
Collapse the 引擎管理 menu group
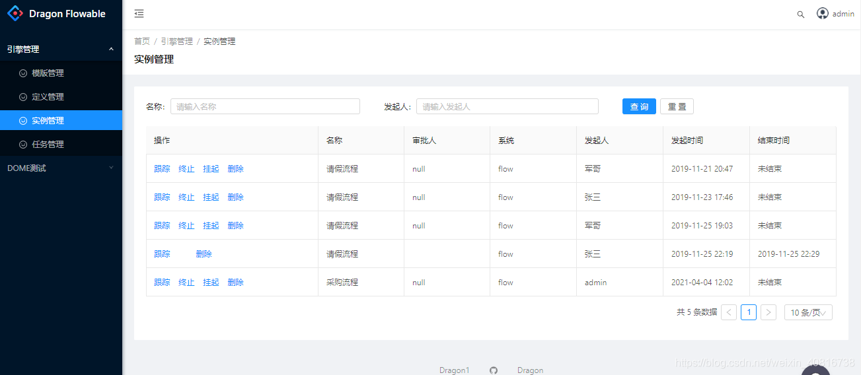[x=61, y=49]
